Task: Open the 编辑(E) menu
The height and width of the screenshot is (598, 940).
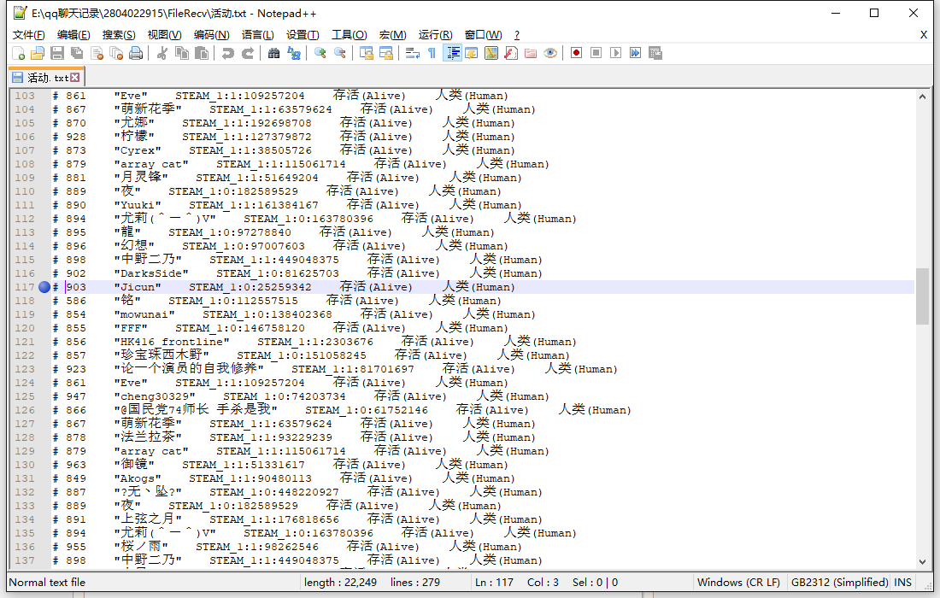Action: (x=73, y=35)
